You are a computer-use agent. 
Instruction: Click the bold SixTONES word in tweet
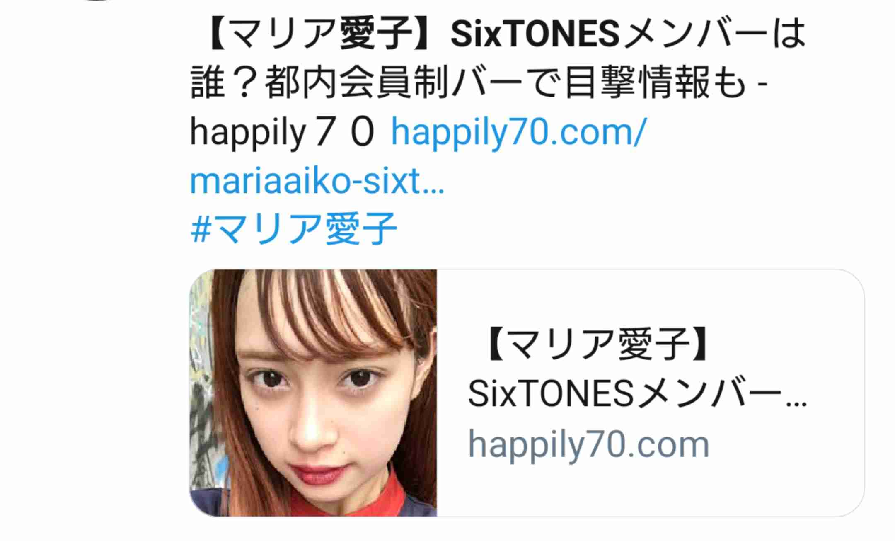point(535,35)
